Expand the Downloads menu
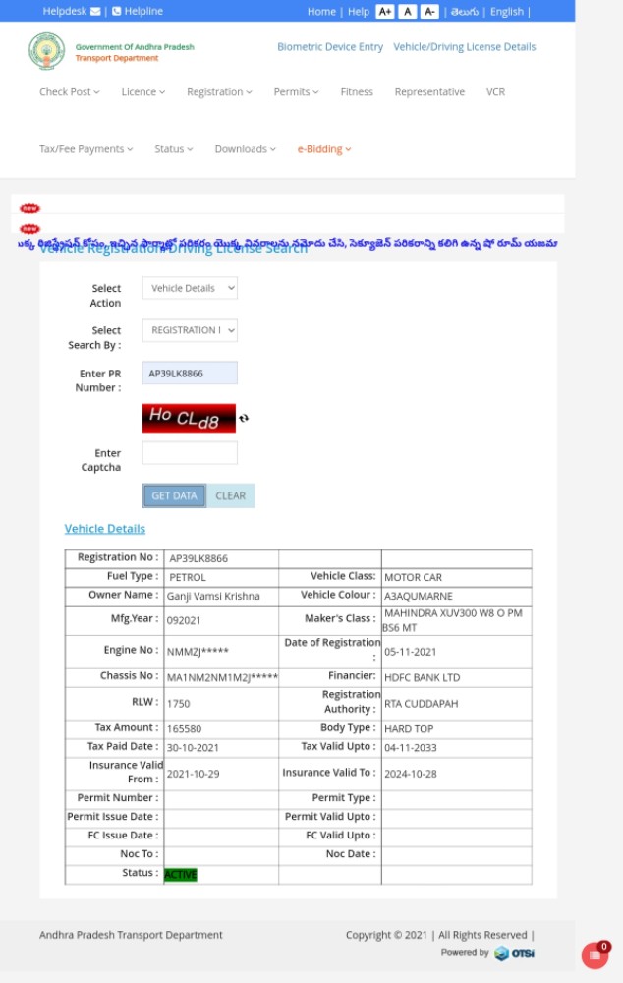The width and height of the screenshot is (623, 983). point(245,149)
